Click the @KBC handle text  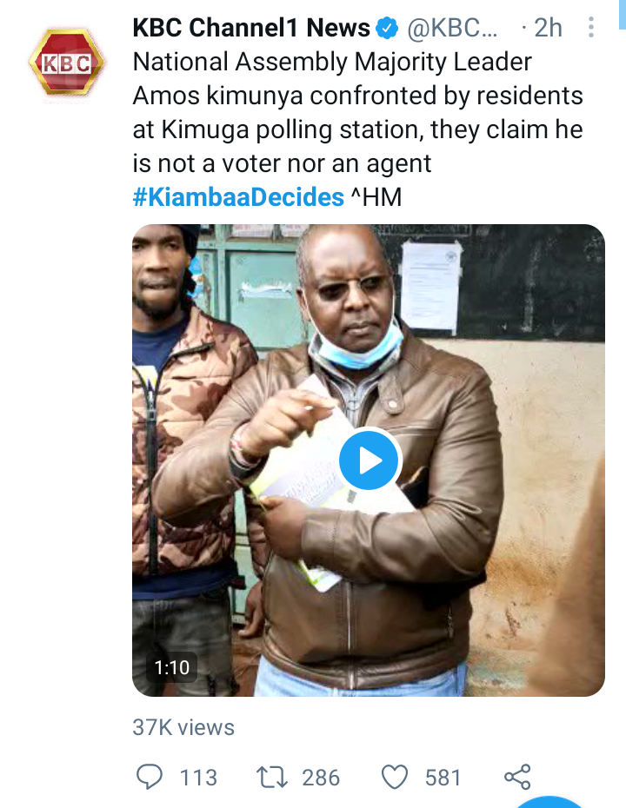pyautogui.click(x=452, y=29)
